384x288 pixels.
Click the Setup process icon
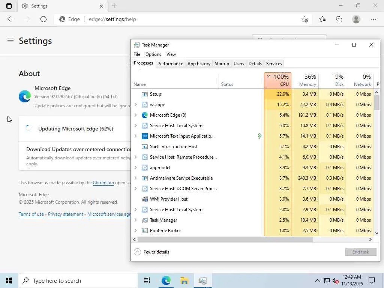click(145, 94)
